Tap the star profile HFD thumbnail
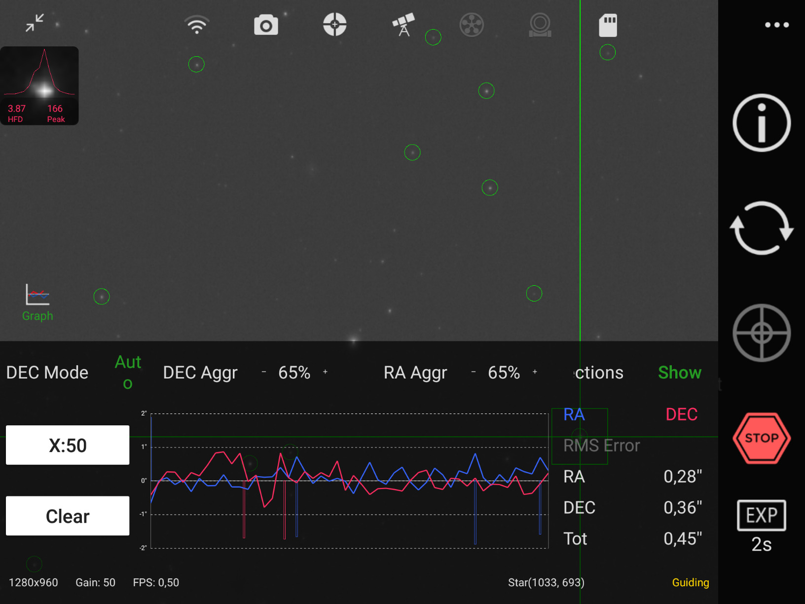The image size is (805, 604). (x=39, y=86)
